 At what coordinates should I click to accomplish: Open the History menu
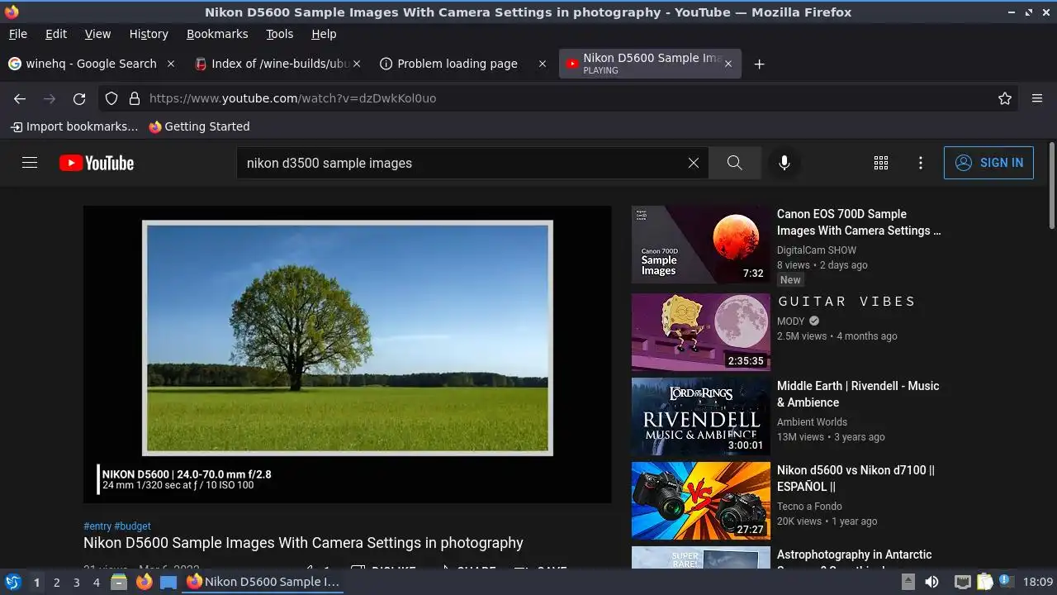click(x=149, y=34)
